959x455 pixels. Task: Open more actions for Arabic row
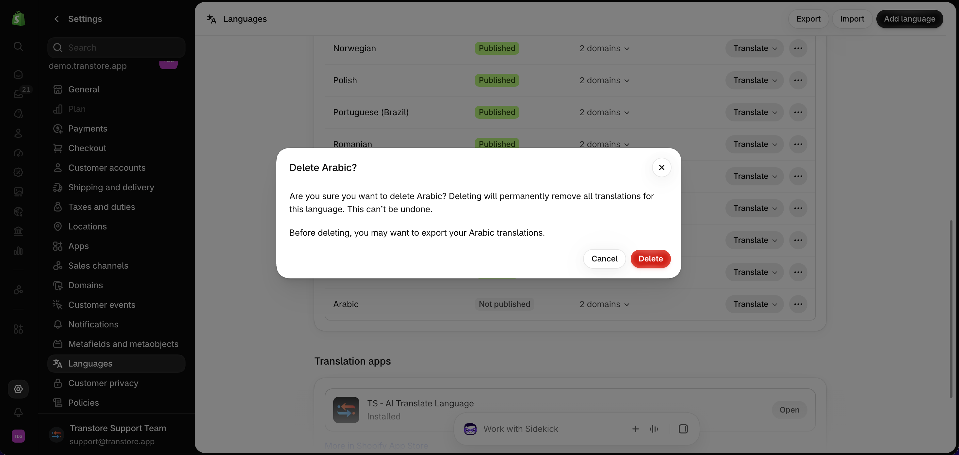tap(798, 304)
